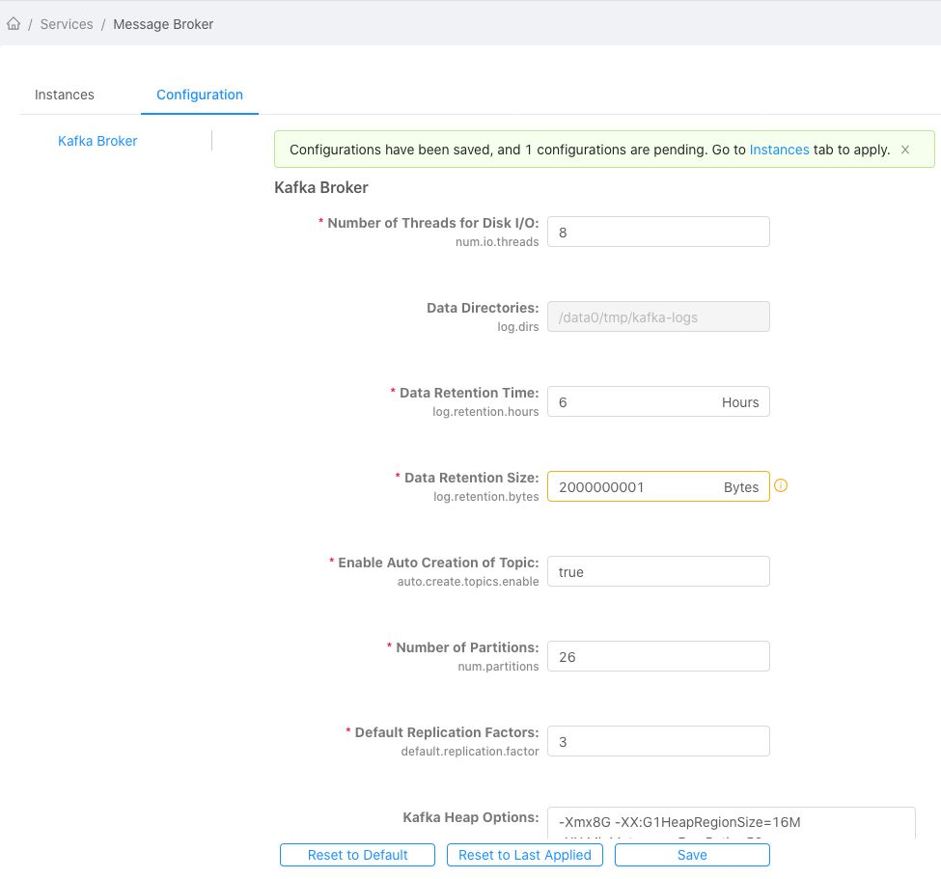
Task: Click Reset to Default button
Action: point(357,855)
